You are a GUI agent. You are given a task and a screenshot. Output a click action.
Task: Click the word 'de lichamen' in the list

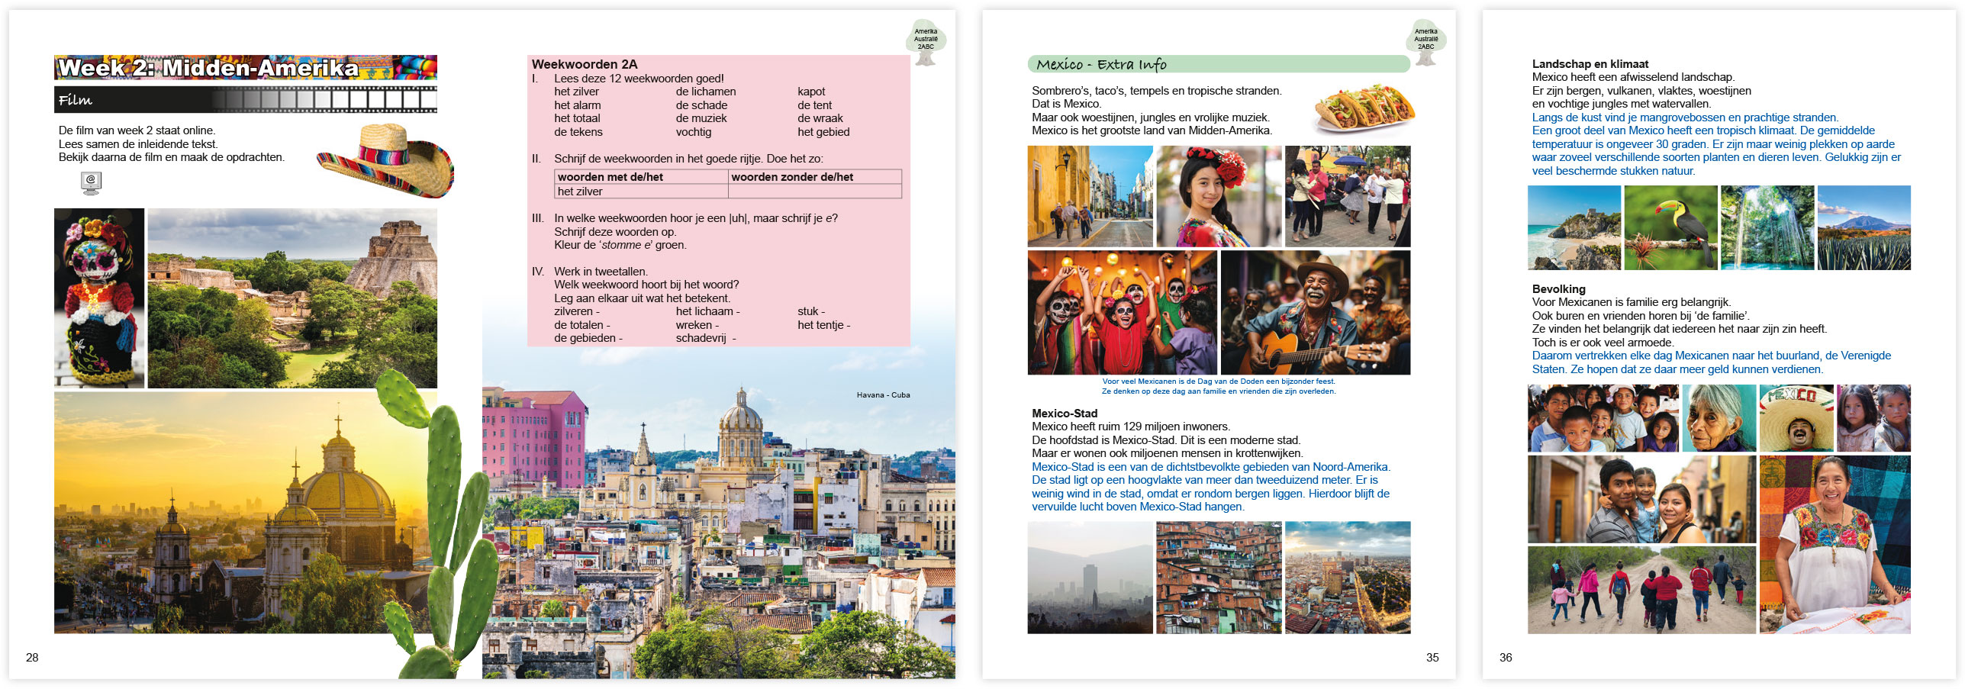coord(706,92)
